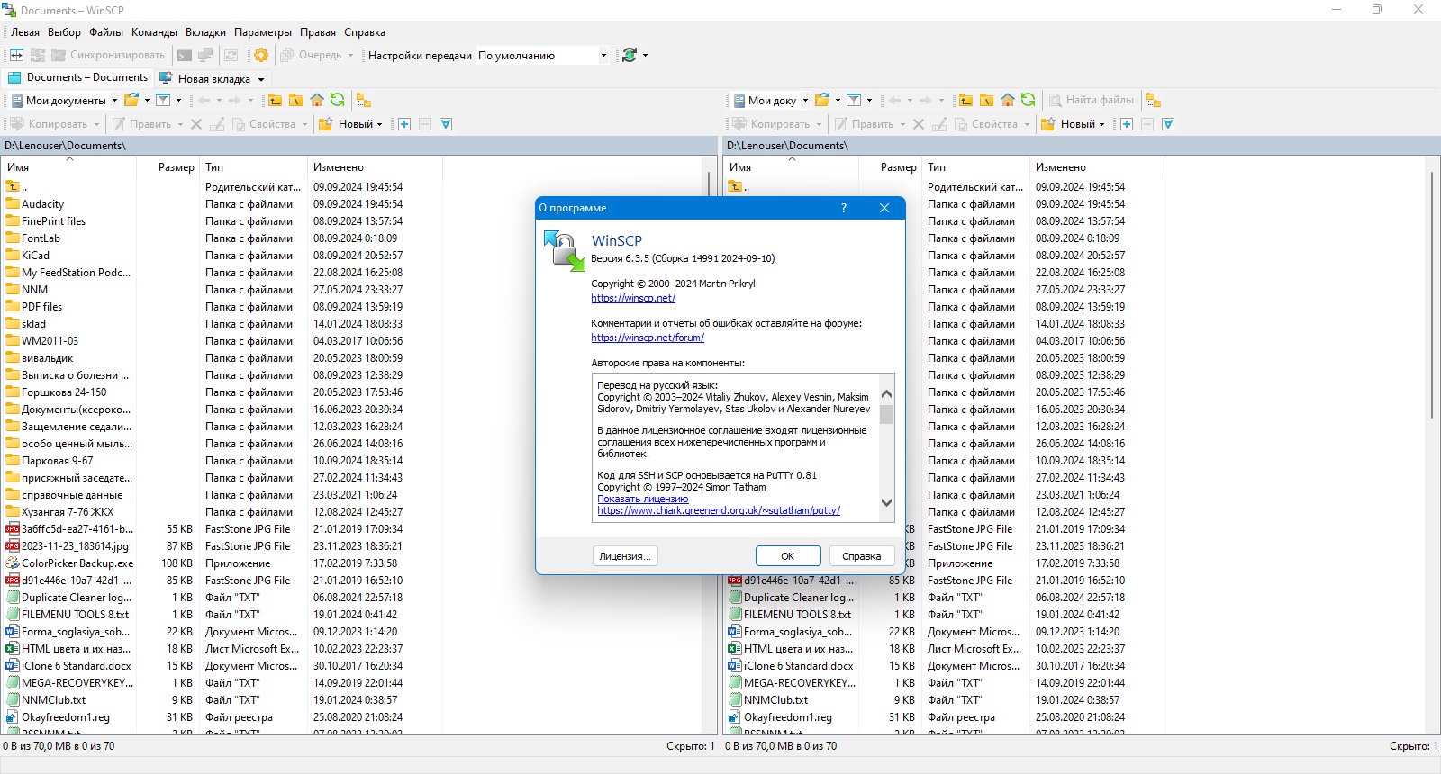Viewport: 1441px width, 774px height.
Task: Open root directory icon in left panel
Action: tap(295, 100)
